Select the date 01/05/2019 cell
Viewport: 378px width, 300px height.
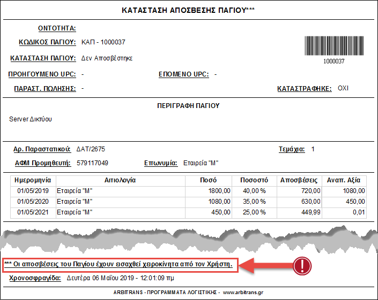coord(33,191)
